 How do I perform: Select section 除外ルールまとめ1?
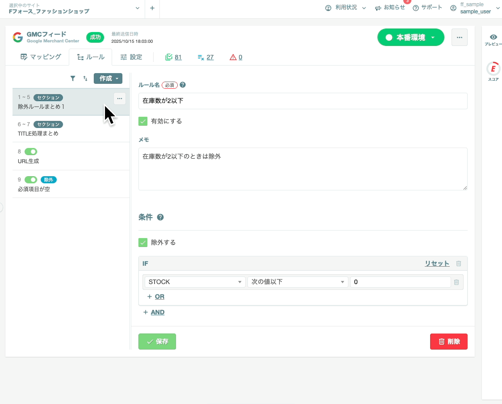tap(71, 102)
